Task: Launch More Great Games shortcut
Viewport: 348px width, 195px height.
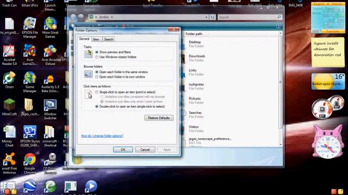Action: [x=50, y=28]
